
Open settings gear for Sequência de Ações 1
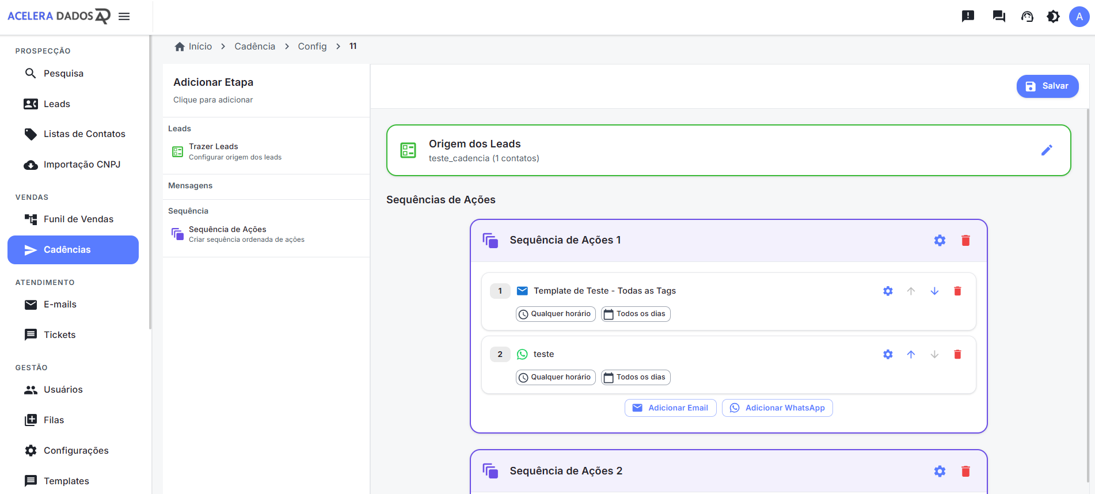[940, 241]
